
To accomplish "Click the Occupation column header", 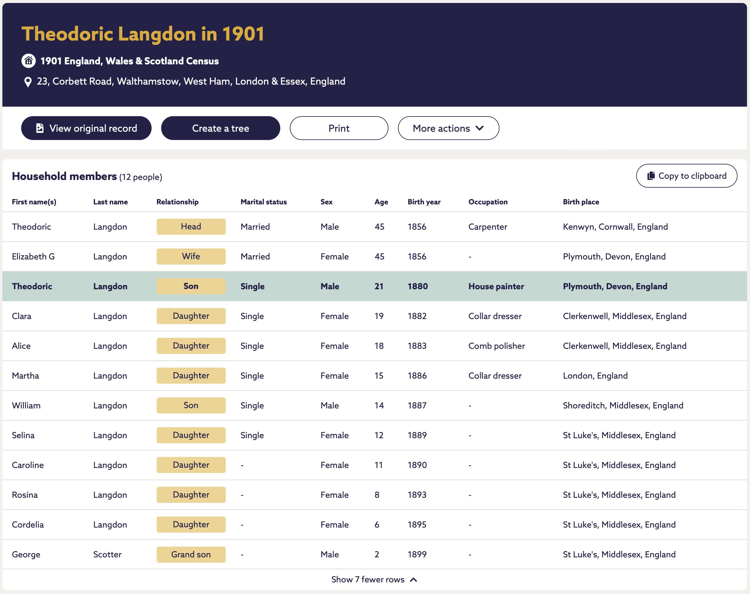I will coord(488,202).
